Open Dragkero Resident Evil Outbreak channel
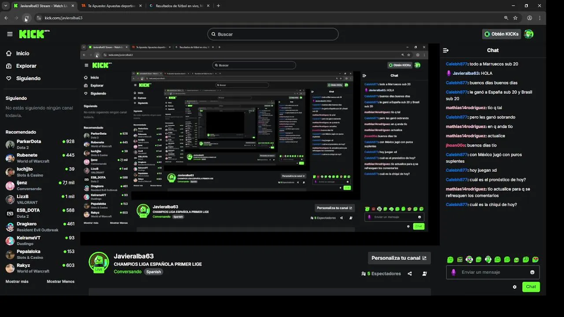 click(40, 227)
